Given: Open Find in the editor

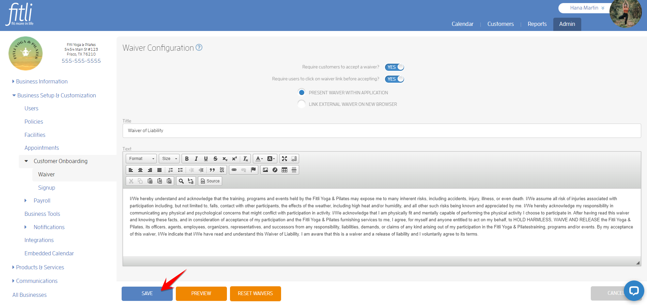Looking at the screenshot, I should coord(181,181).
